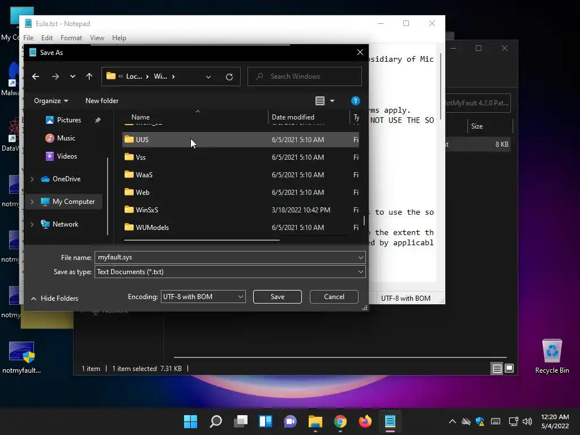Open the Encoding dropdown
This screenshot has width=580, height=435.
click(x=203, y=297)
